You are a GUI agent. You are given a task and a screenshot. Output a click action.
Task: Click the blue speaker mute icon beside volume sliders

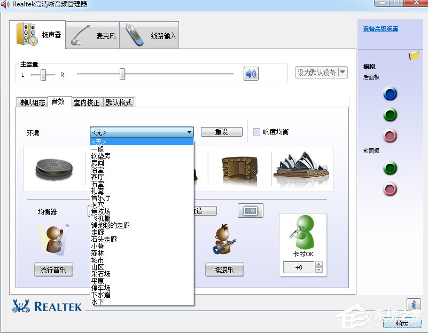[251, 74]
